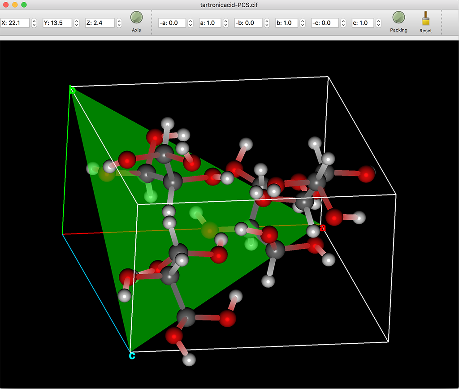Click the X rotation stepper arrows
Screen dimensions: 459x389
pyautogui.click(x=34, y=23)
